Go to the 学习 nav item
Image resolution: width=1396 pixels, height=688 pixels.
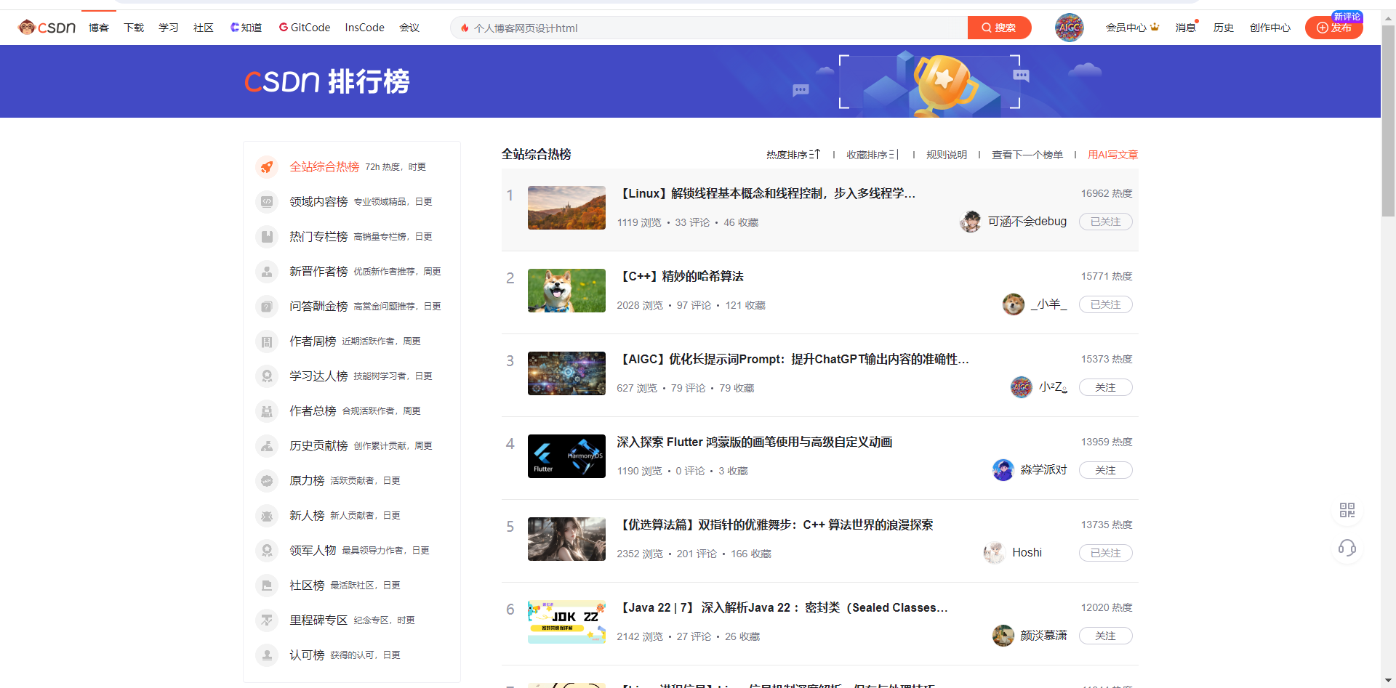point(169,28)
